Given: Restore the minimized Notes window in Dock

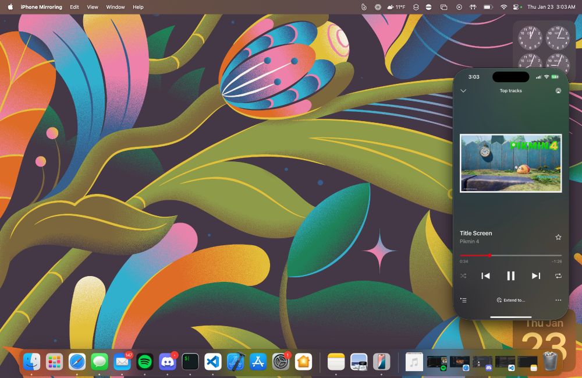Looking at the screenshot, I should coord(527,363).
